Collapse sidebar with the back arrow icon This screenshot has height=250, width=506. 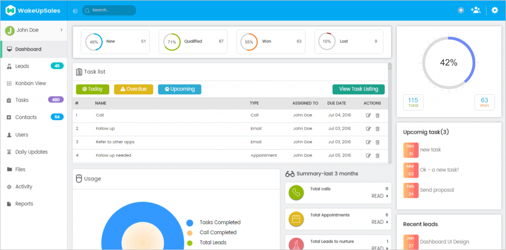(75, 11)
